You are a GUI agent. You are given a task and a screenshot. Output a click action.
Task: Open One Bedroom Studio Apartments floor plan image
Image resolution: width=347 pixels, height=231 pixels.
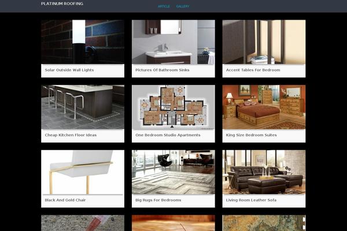click(x=173, y=107)
